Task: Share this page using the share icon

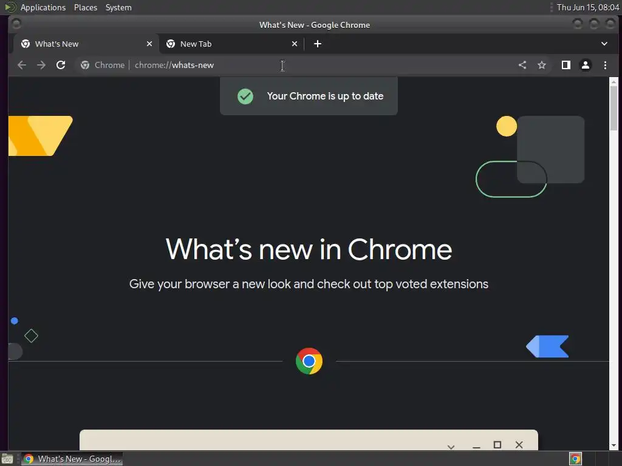Action: tap(522, 65)
